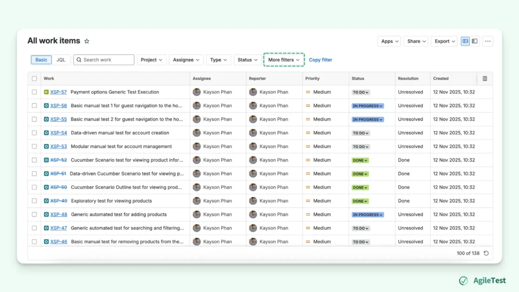
Task: Change the DONE status of XSP-52
Action: click(360, 160)
